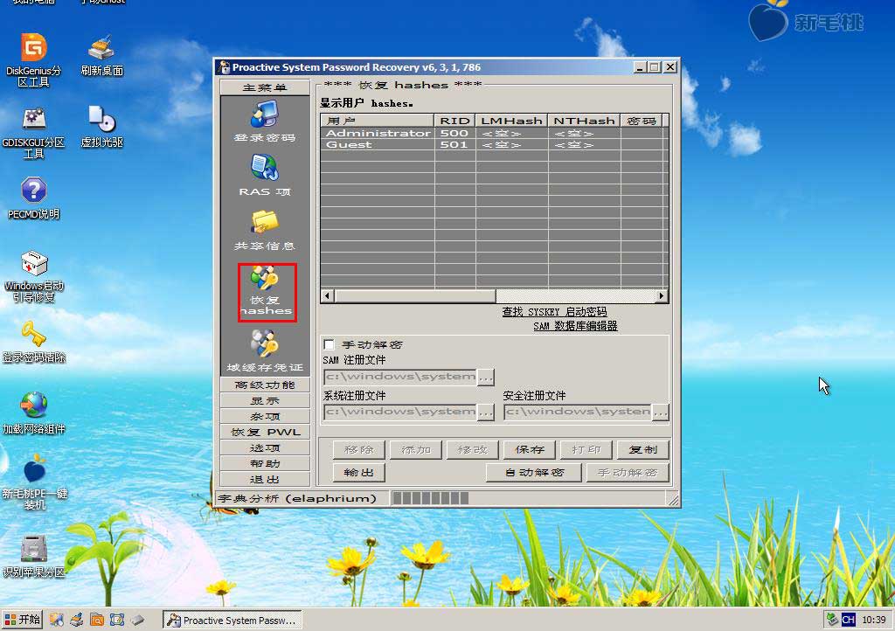Click the 密码 column header
This screenshot has height=631, width=895.
tap(641, 121)
